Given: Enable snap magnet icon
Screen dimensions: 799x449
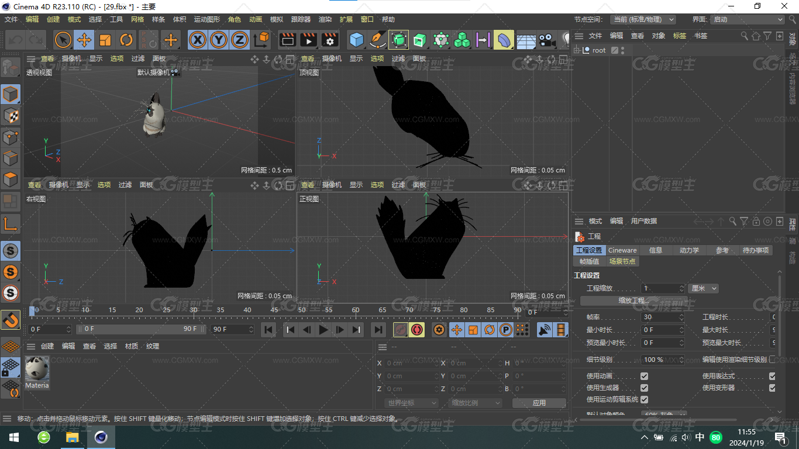Looking at the screenshot, I should [x=11, y=320].
